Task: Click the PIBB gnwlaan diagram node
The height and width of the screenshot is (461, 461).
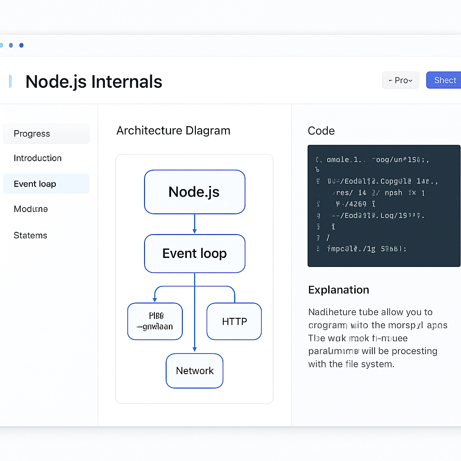Action: tap(155, 321)
